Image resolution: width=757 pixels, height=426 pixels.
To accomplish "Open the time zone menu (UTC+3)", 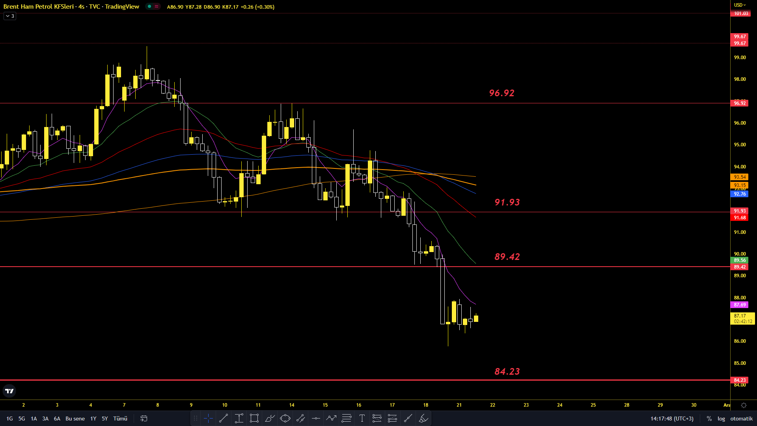I will click(672, 419).
